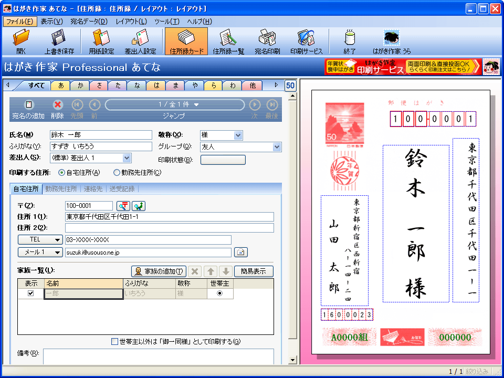Open the ファイル(F) menu
This screenshot has height=378, width=504.
(x=20, y=22)
